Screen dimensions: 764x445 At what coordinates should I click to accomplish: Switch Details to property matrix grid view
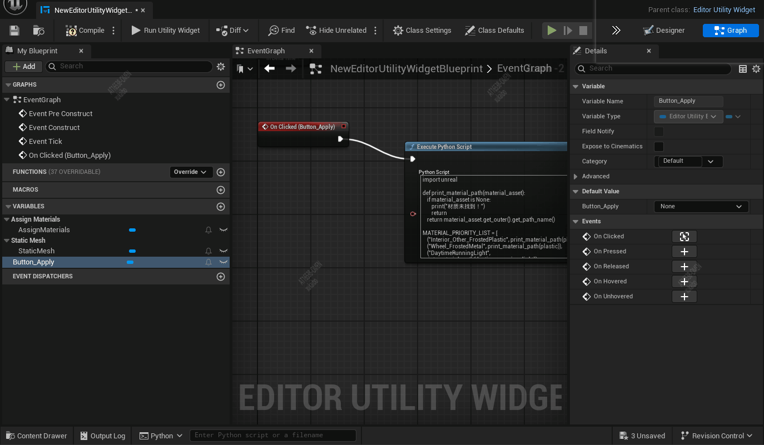click(743, 69)
